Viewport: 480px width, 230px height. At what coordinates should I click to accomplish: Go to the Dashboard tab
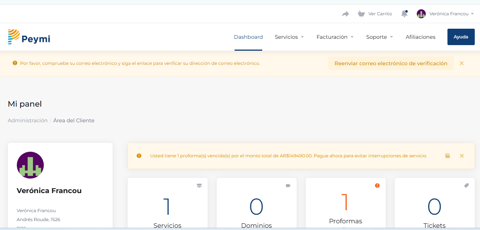248,37
